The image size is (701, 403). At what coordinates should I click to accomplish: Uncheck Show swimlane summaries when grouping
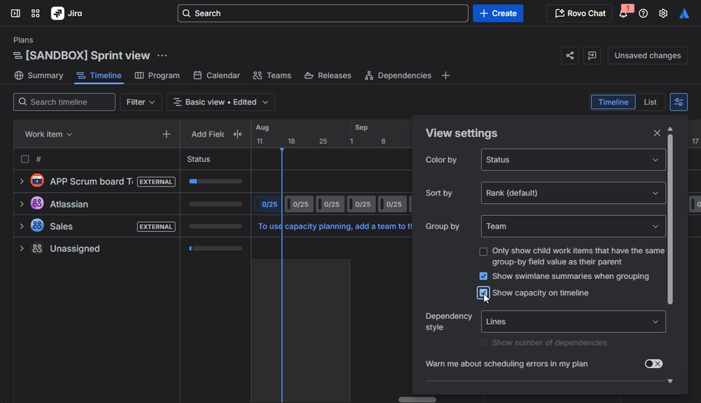point(483,276)
